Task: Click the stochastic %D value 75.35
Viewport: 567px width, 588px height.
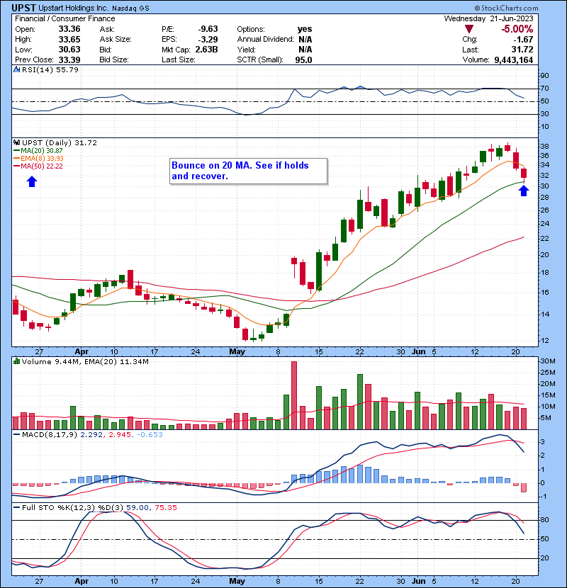Action: pos(165,507)
